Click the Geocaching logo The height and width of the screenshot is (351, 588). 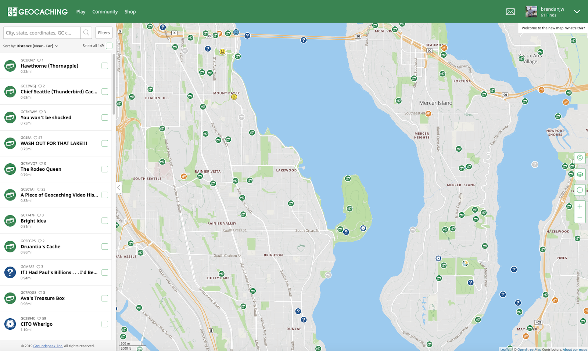tap(37, 12)
